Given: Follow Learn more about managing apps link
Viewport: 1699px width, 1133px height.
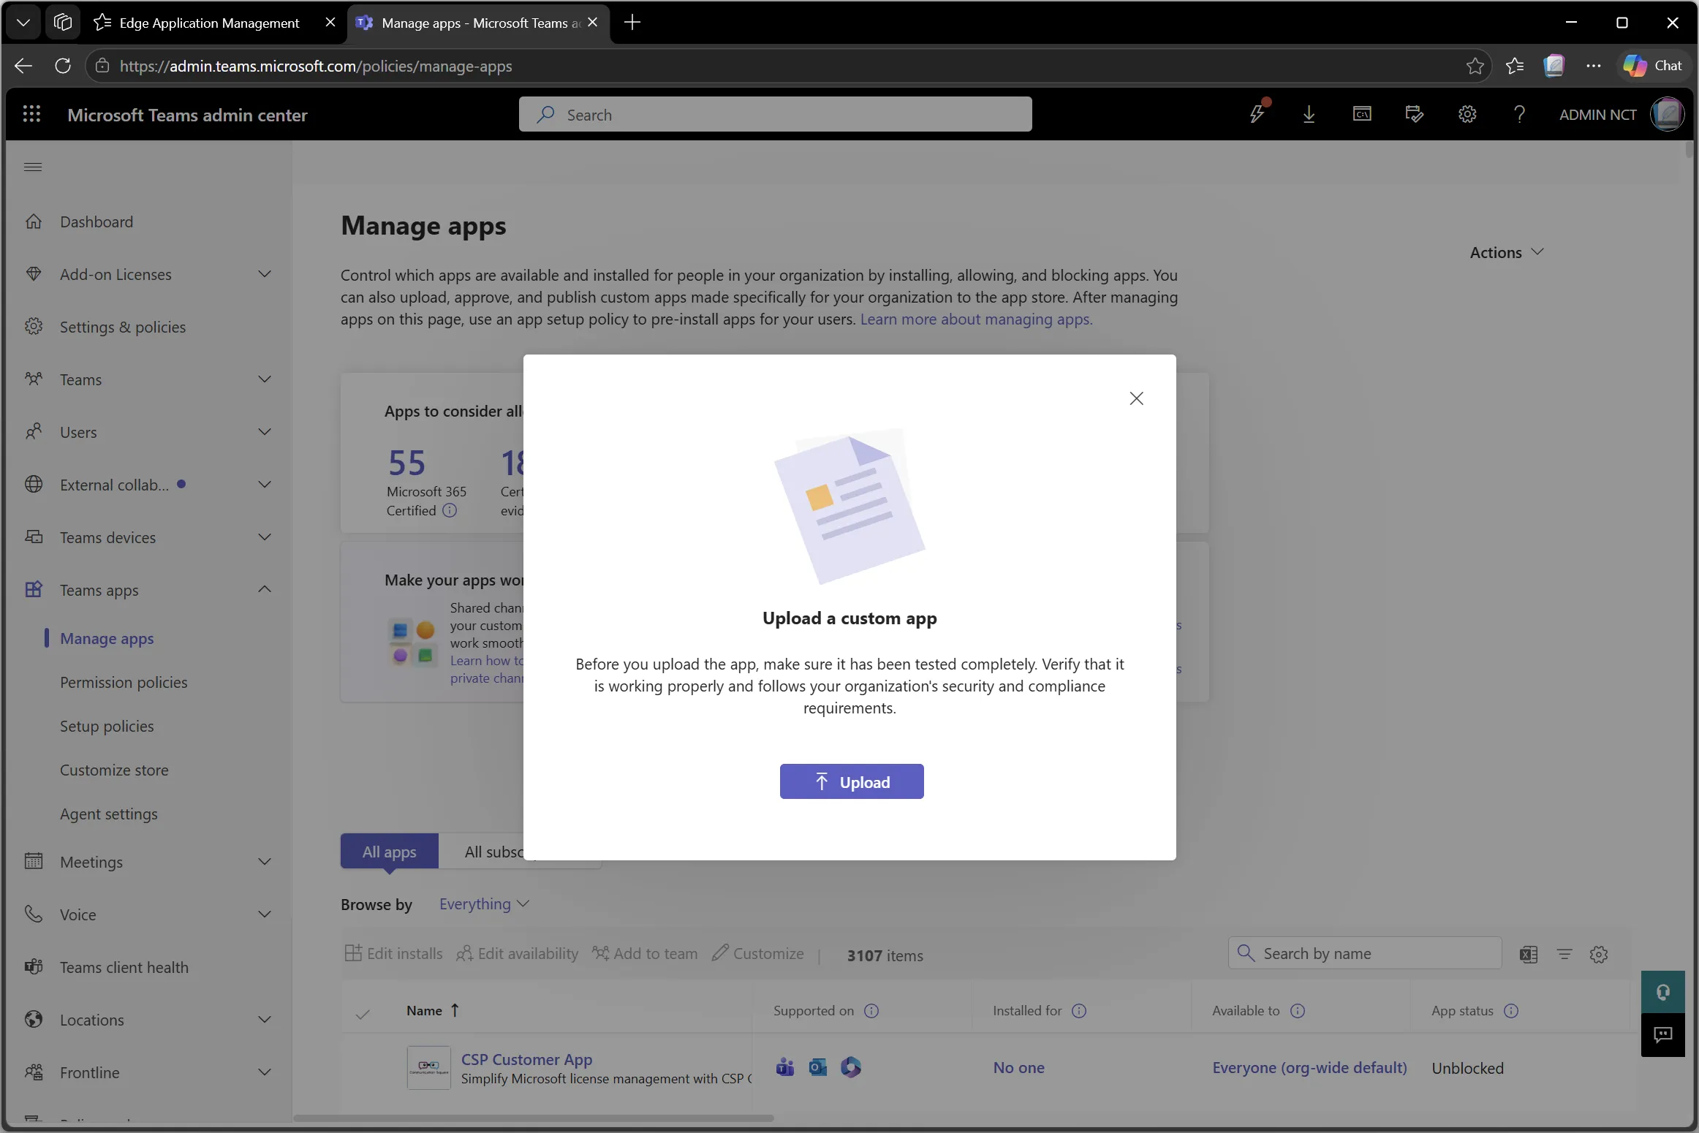Looking at the screenshot, I should (976, 319).
